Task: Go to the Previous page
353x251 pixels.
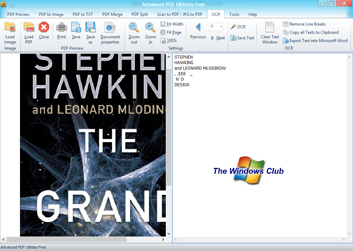Action: (198, 31)
